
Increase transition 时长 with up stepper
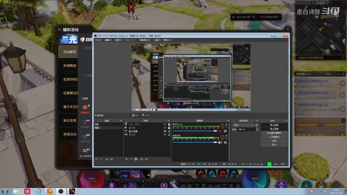[x=257, y=128]
